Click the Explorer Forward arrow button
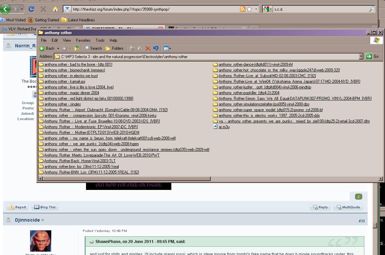This screenshot has height=255, width=385. point(64,48)
